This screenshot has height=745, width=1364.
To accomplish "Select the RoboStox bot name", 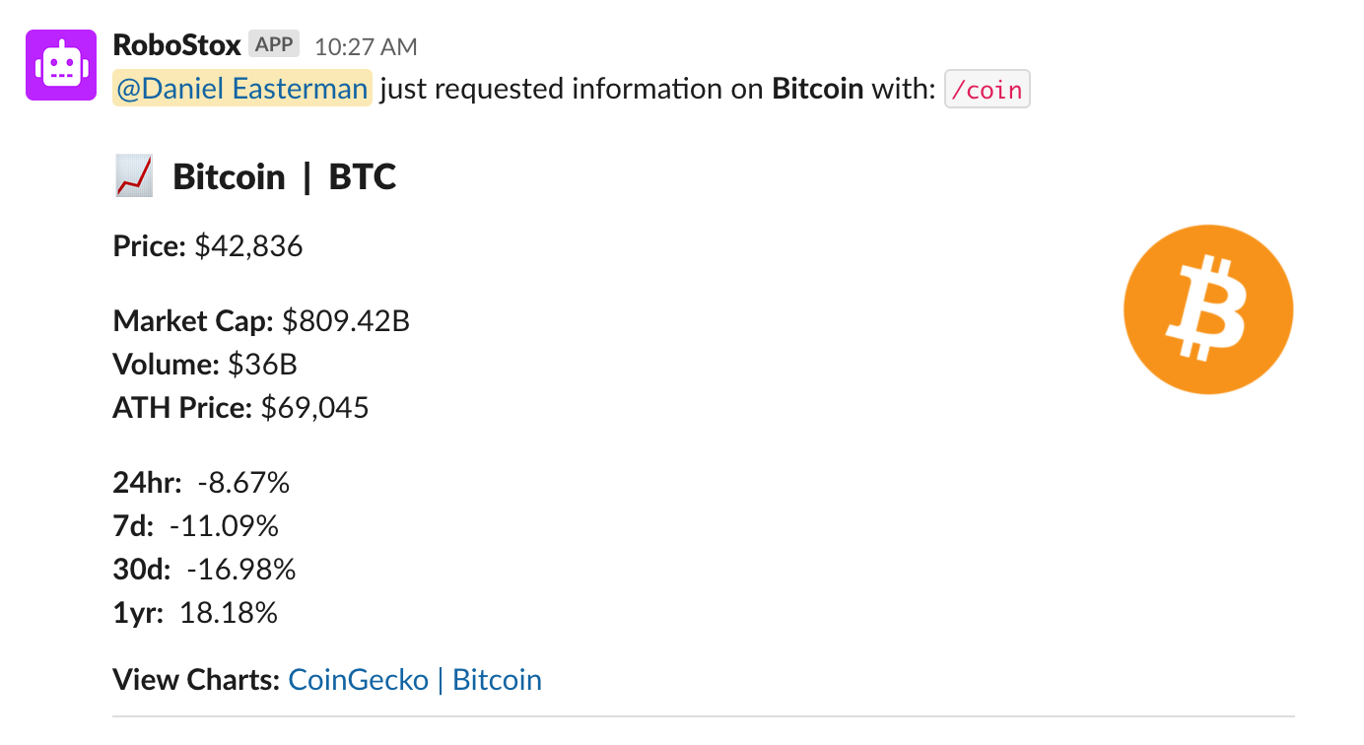I will click(x=175, y=42).
